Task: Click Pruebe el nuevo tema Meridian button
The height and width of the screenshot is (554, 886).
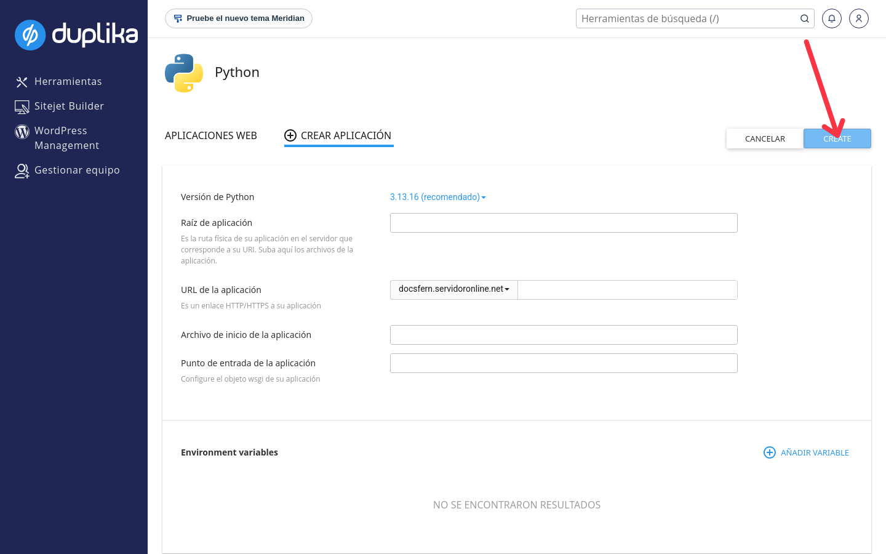Action: 239,18
